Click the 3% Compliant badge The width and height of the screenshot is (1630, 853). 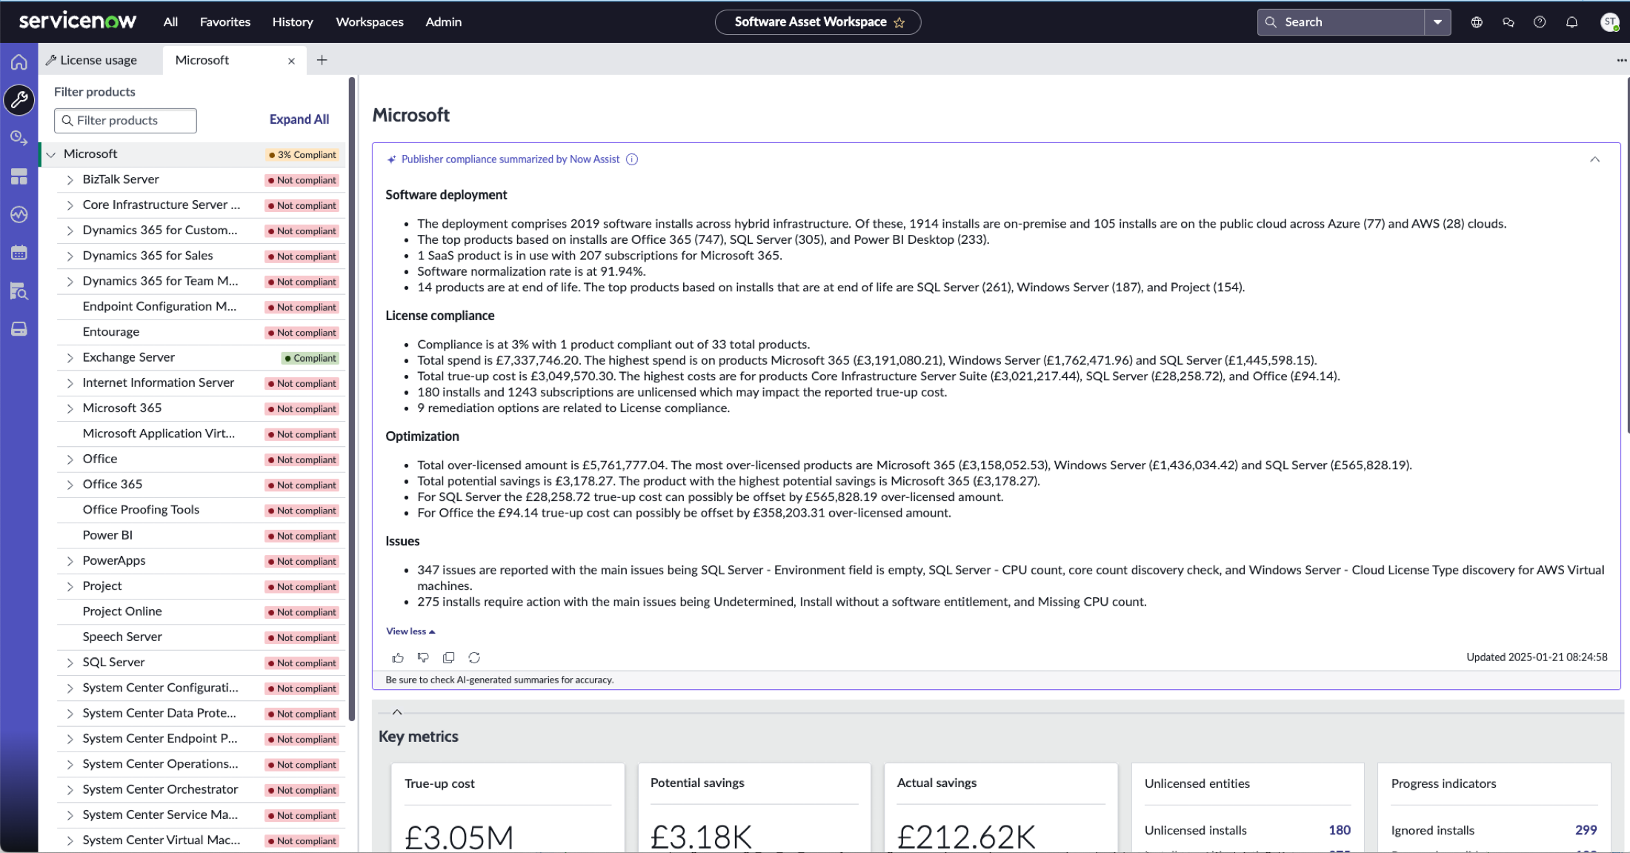pos(302,155)
